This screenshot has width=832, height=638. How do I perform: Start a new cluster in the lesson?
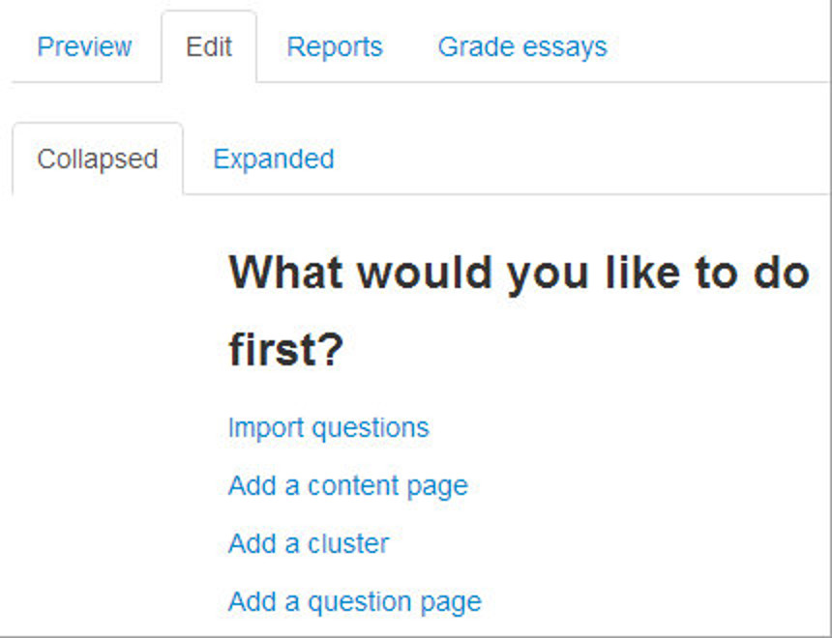[x=309, y=543]
